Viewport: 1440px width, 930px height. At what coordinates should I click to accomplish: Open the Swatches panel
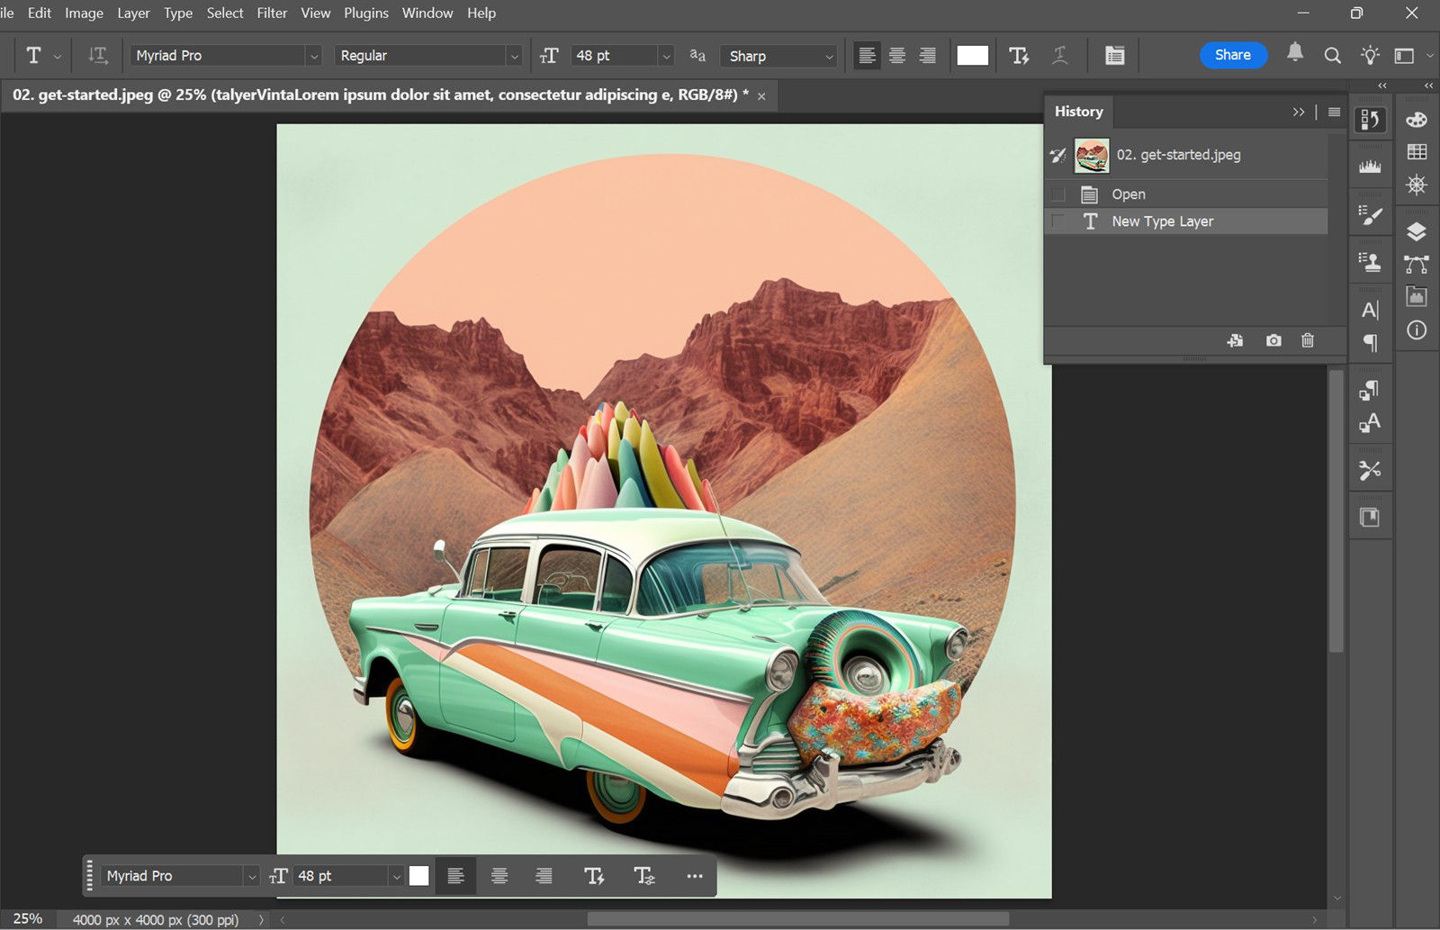(1417, 149)
